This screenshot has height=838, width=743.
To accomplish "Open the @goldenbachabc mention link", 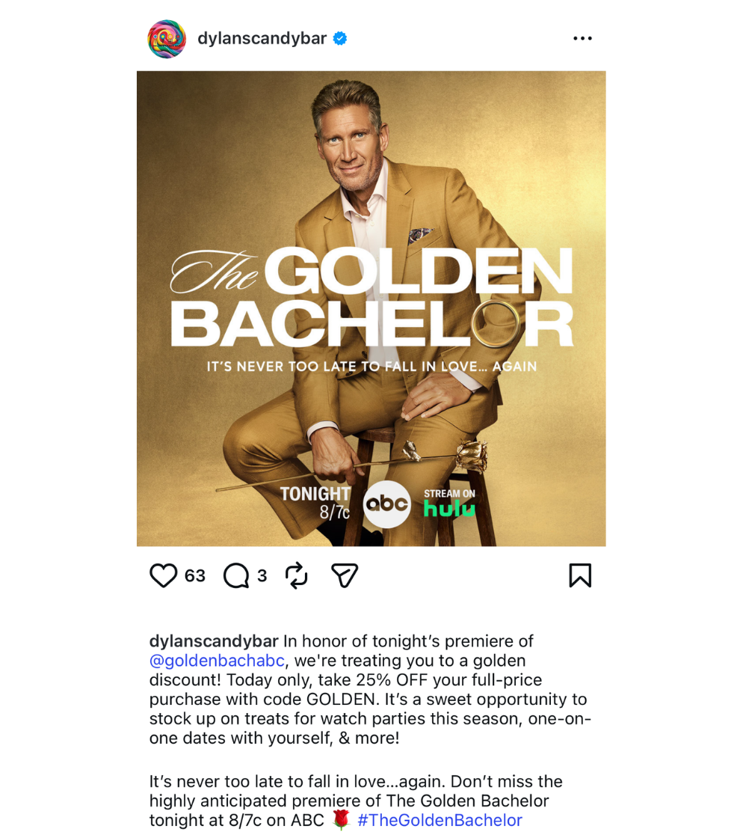I will [x=217, y=661].
